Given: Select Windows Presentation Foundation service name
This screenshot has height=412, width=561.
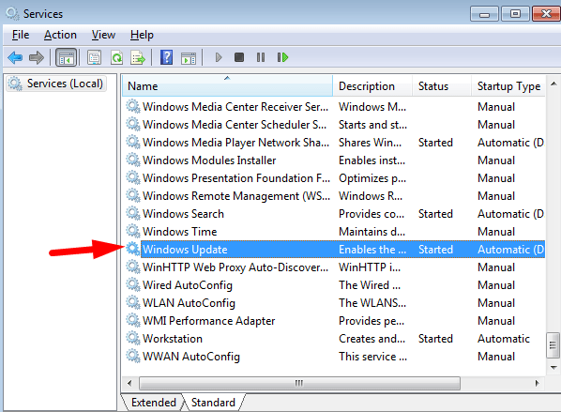Looking at the screenshot, I should (x=236, y=178).
